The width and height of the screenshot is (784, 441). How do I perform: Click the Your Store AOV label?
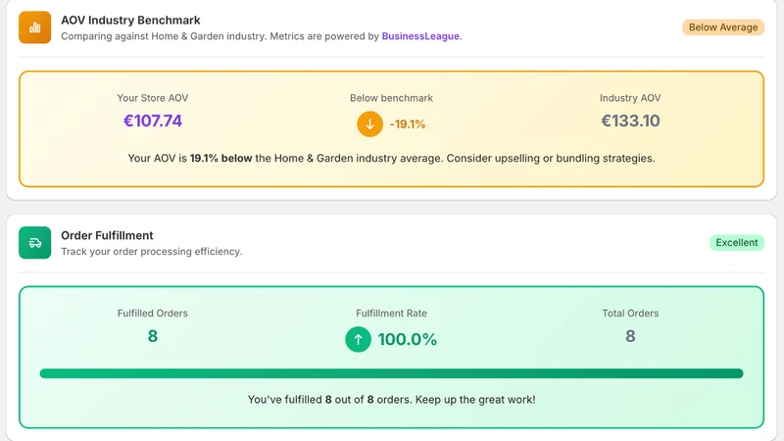(153, 98)
